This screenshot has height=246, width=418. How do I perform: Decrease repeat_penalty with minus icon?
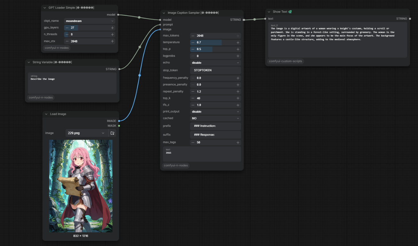coord(193,91)
